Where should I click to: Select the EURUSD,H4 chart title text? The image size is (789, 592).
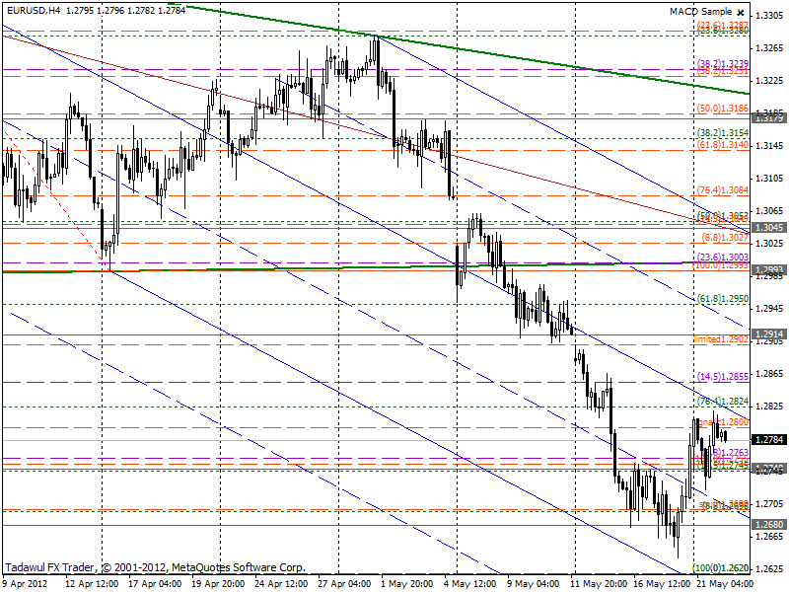coord(32,10)
